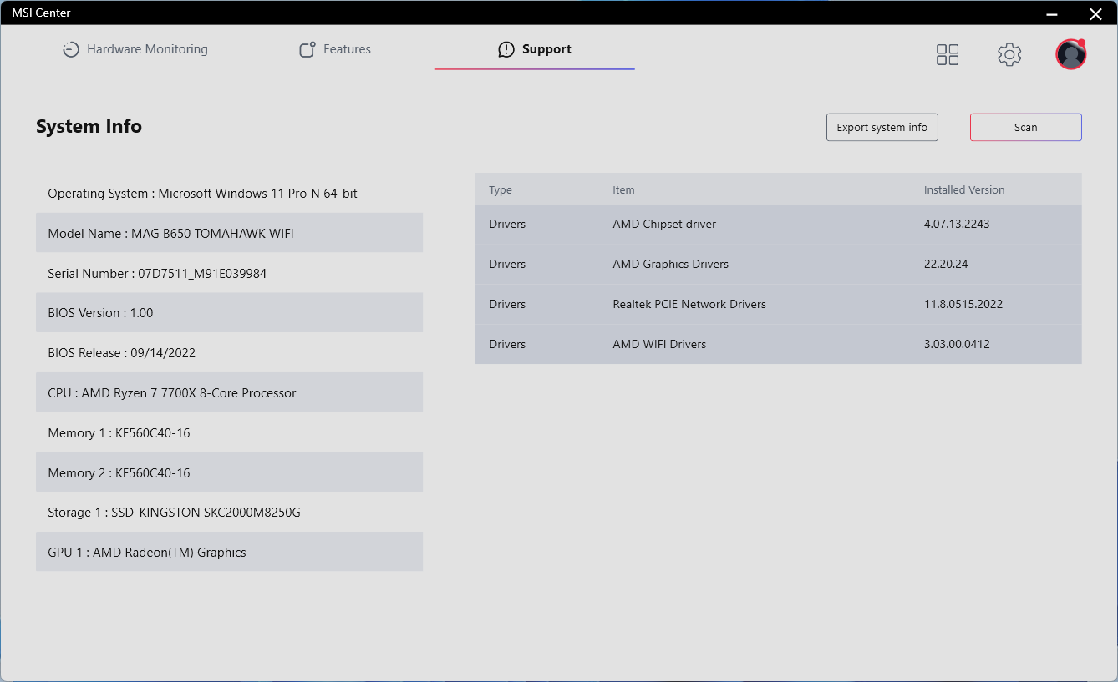Open settings via the gear icon

pos(1009,55)
